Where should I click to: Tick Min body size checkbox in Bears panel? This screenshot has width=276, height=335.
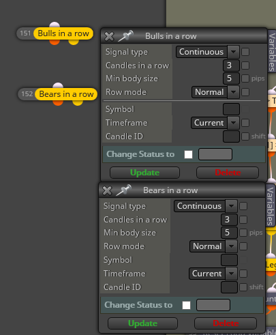243,233
